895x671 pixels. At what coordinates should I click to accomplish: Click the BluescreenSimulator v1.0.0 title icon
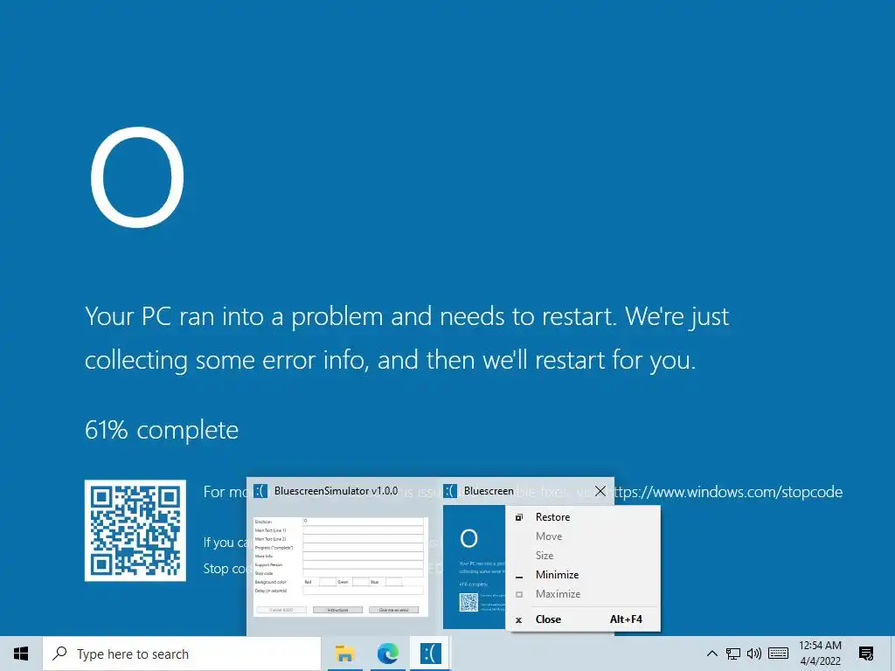coord(260,491)
